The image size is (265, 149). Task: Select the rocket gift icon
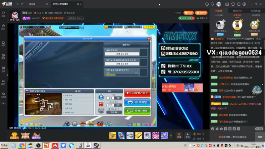click(x=121, y=135)
